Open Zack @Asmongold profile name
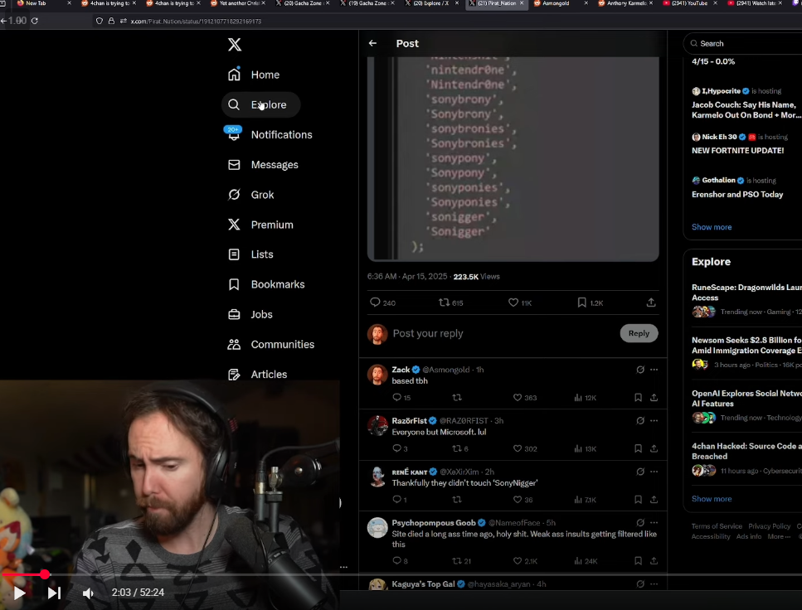This screenshot has height=610, width=802. pyautogui.click(x=401, y=370)
